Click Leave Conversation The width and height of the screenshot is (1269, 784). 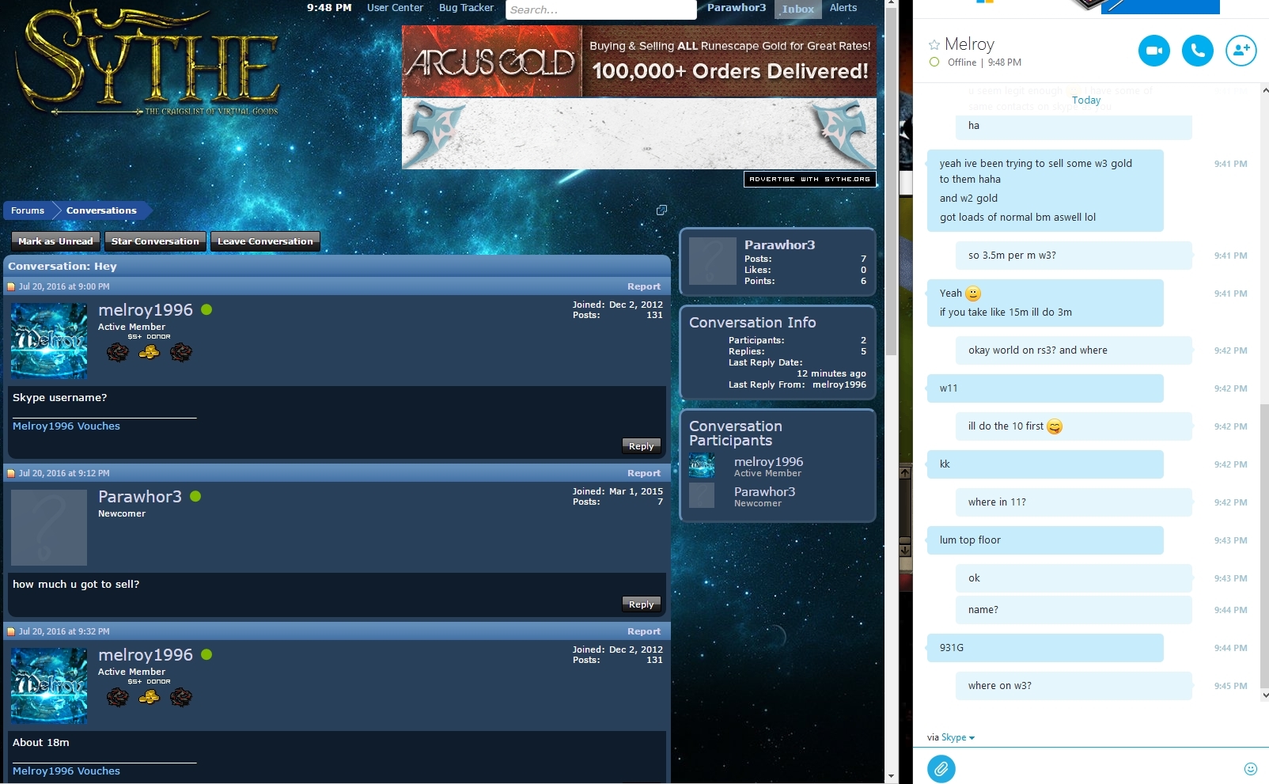265,241
